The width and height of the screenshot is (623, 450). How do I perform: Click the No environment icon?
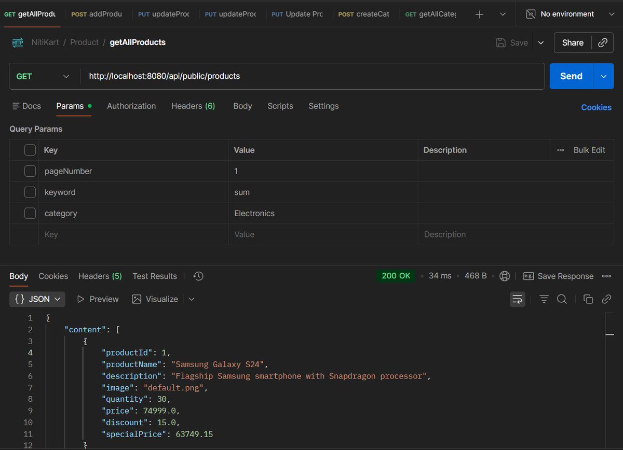(531, 14)
